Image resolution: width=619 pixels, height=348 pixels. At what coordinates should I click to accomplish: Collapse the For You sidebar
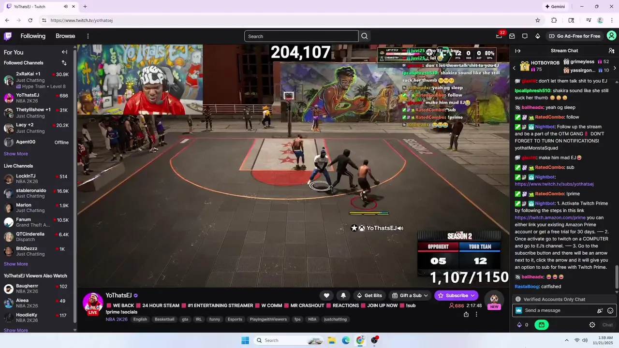[x=64, y=52]
